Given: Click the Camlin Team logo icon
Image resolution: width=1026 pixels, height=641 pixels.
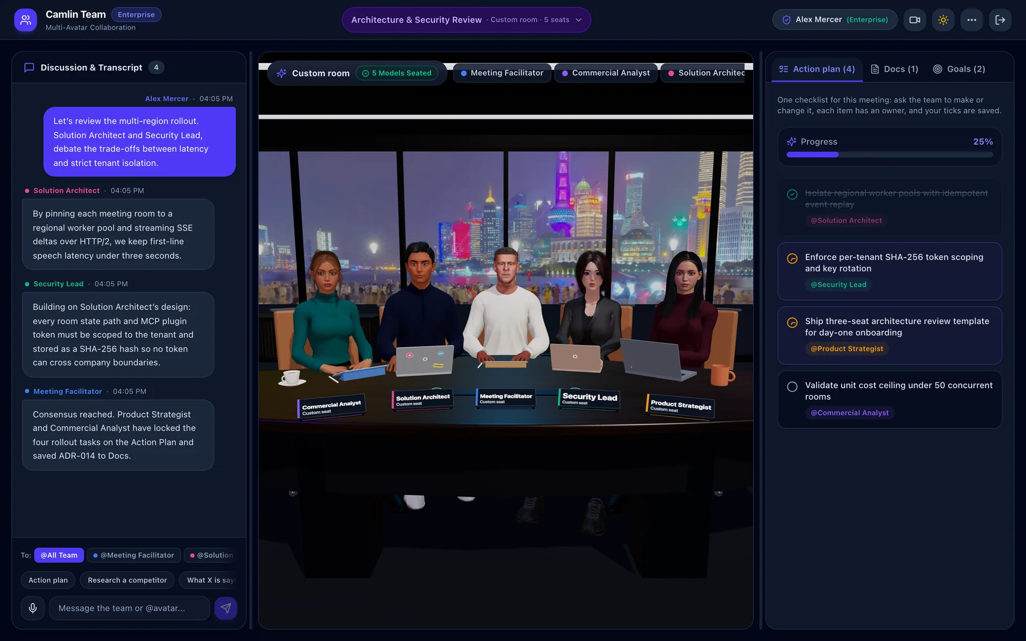Looking at the screenshot, I should (25, 20).
